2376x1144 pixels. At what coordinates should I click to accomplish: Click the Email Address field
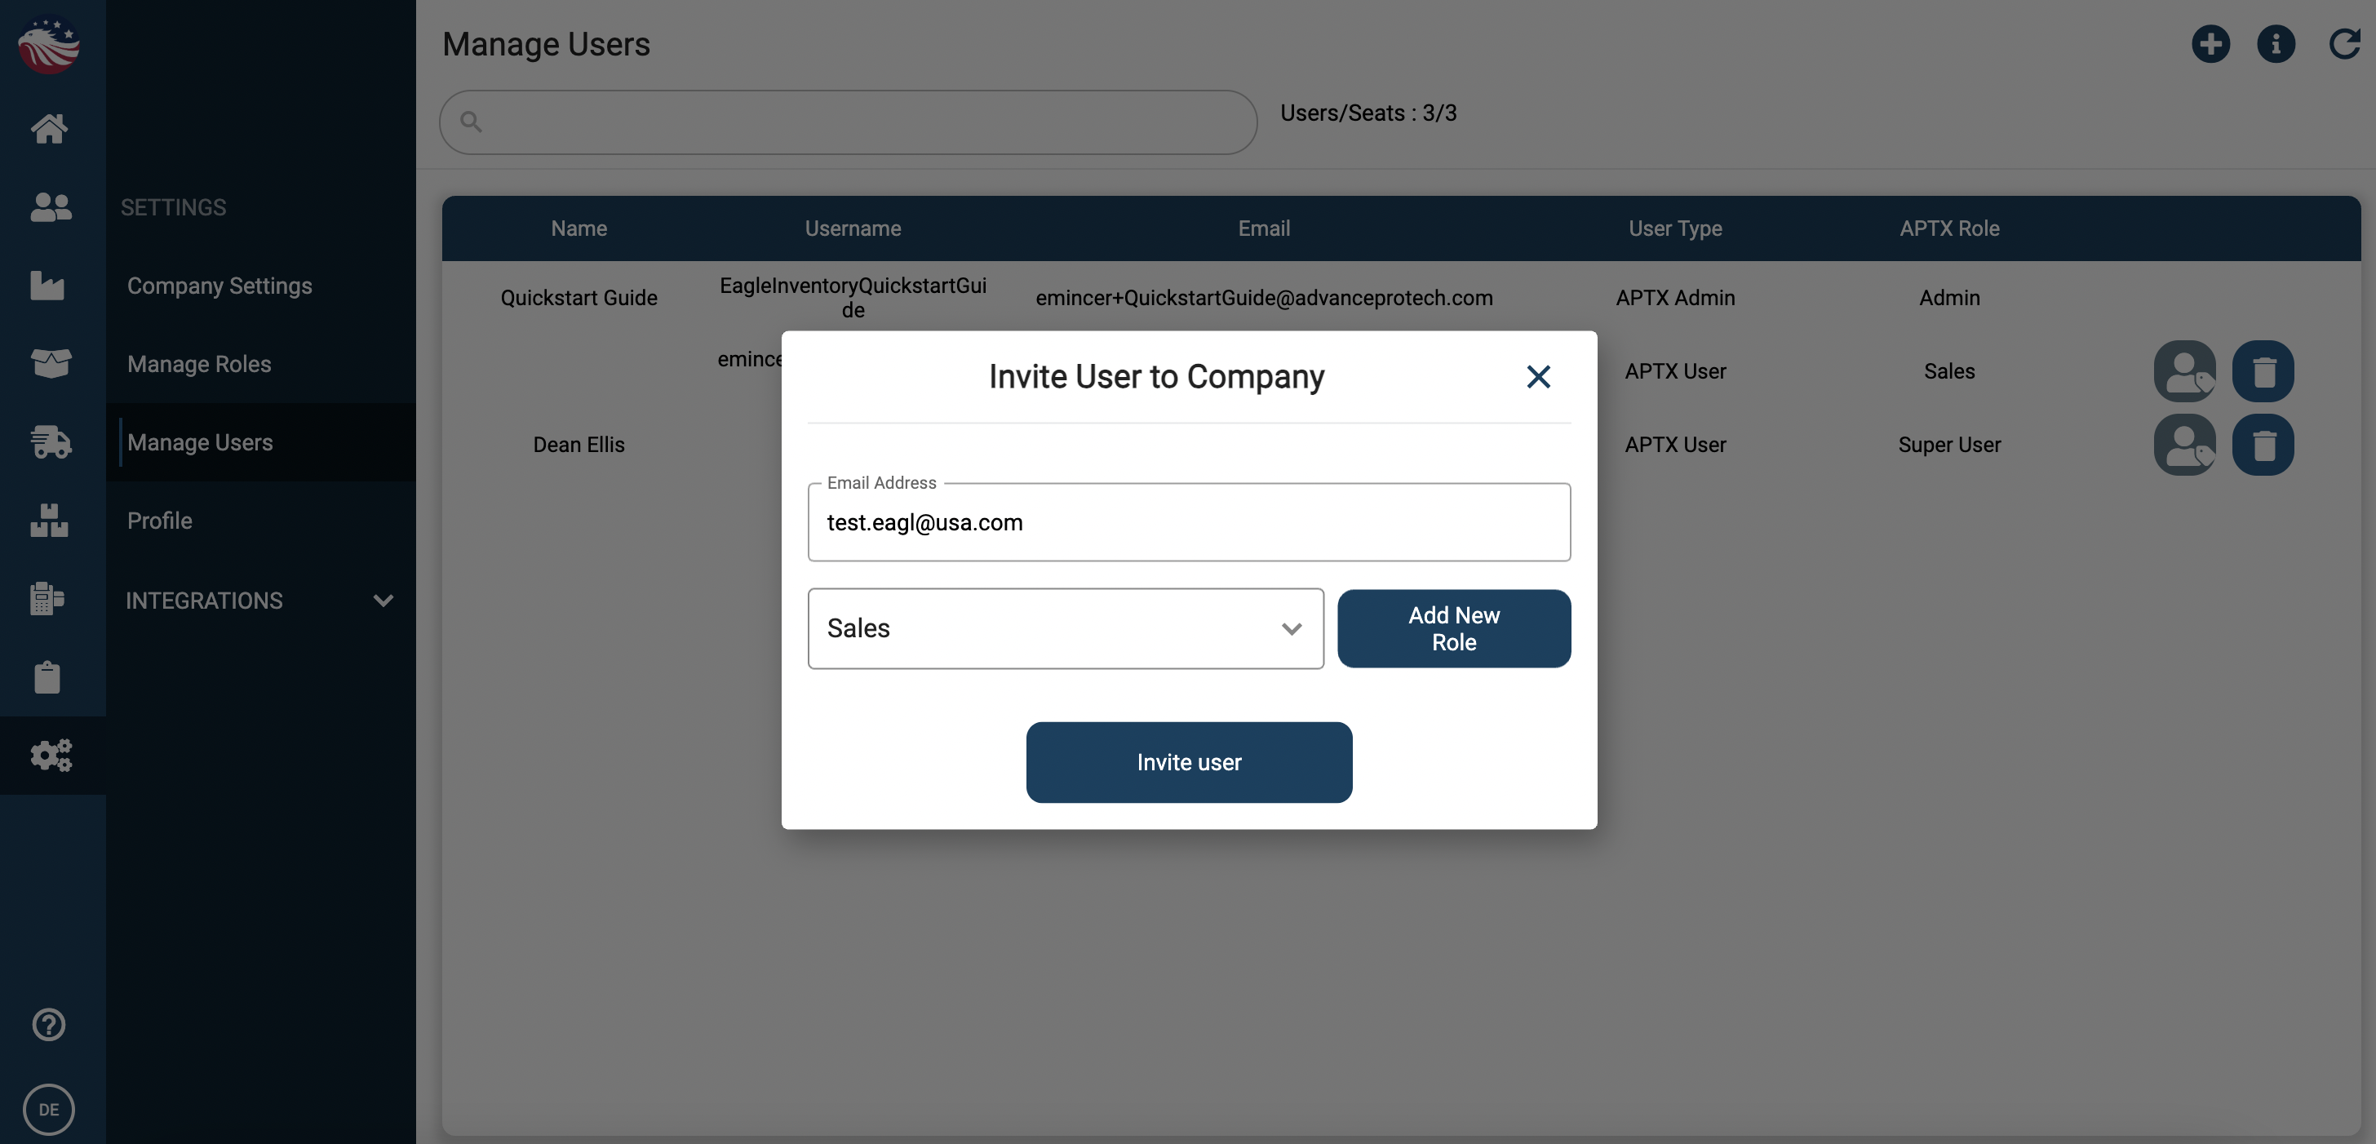click(1188, 523)
